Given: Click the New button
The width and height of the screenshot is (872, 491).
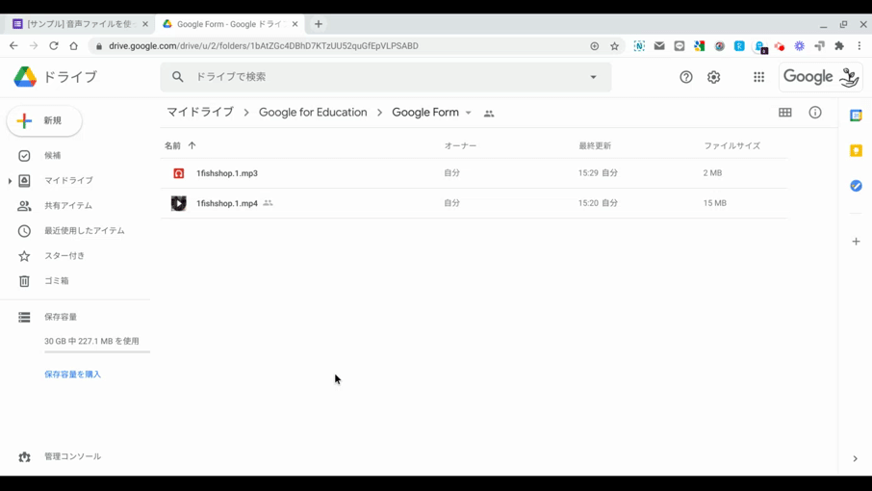Looking at the screenshot, I should click(44, 121).
